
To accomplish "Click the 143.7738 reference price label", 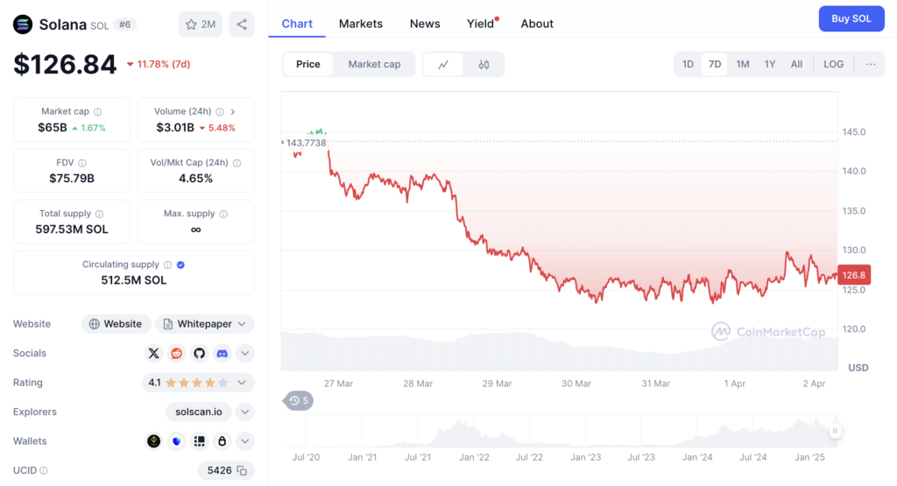I will point(306,143).
